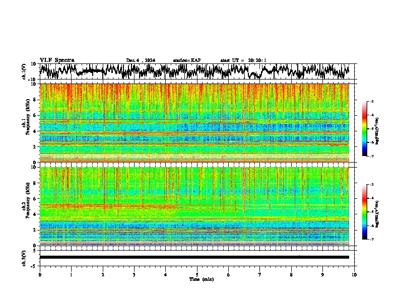Click the ch.2 spectrogram plot
The width and height of the screenshot is (399, 308).
pos(194,206)
